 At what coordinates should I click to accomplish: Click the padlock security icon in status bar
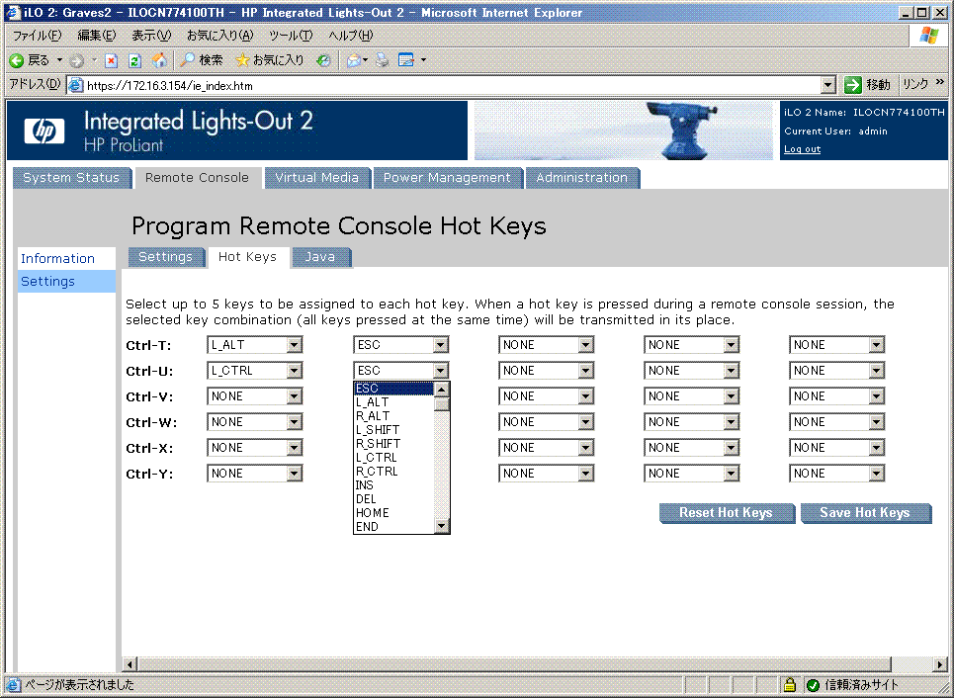790,684
